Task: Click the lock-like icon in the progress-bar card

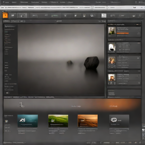Action: point(138,33)
